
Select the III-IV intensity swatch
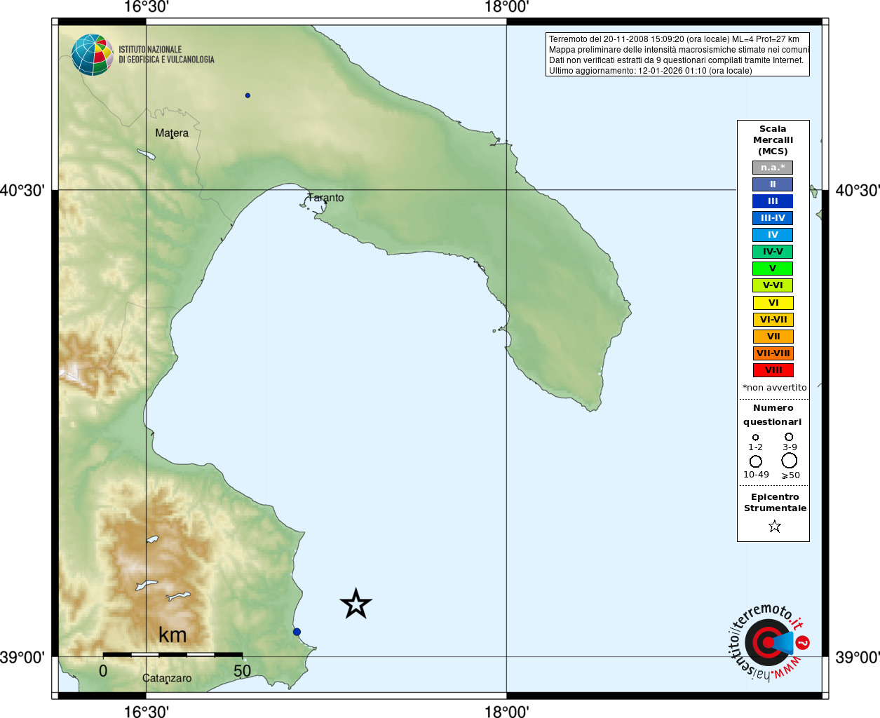click(x=773, y=218)
